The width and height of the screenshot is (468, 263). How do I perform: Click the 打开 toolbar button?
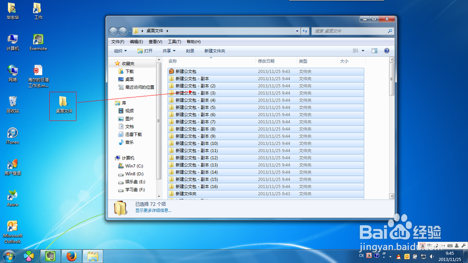(145, 51)
